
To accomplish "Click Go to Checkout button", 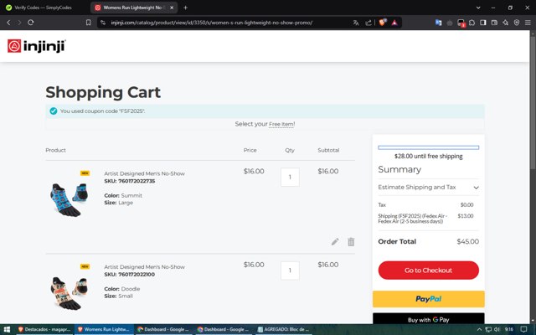I will coord(428,270).
